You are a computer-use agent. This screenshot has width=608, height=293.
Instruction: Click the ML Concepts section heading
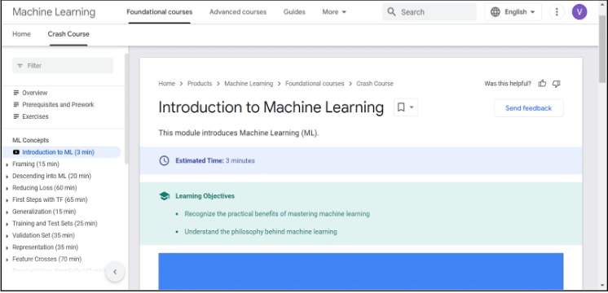[31, 140]
